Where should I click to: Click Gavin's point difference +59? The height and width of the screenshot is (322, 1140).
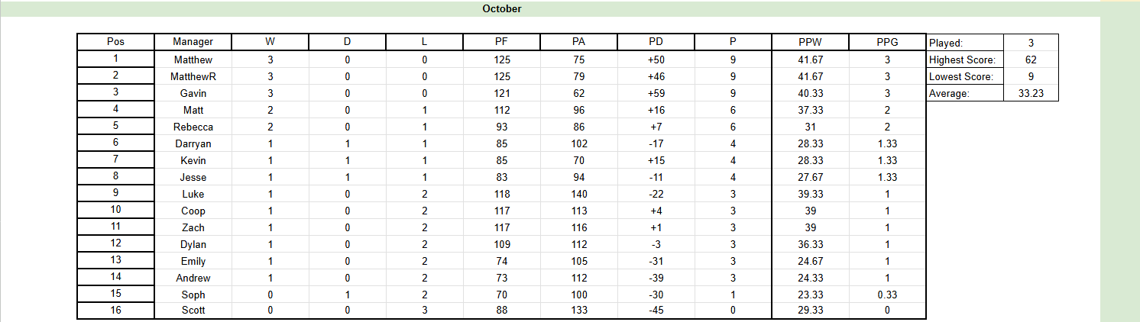click(x=656, y=93)
